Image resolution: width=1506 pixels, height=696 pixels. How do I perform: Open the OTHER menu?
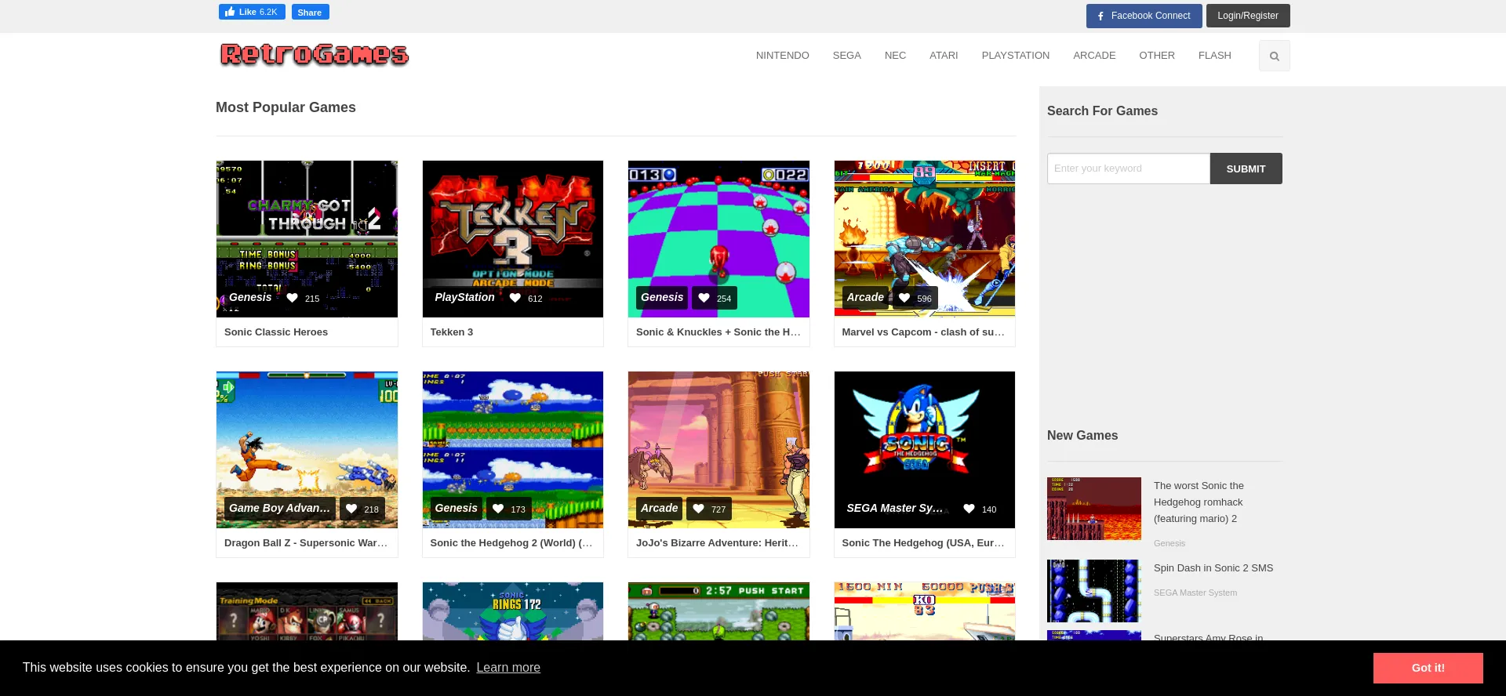point(1157,56)
